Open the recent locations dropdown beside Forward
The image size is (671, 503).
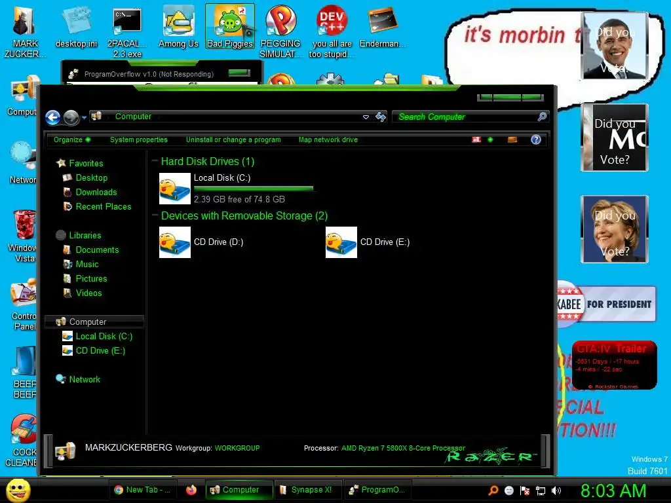coord(84,118)
